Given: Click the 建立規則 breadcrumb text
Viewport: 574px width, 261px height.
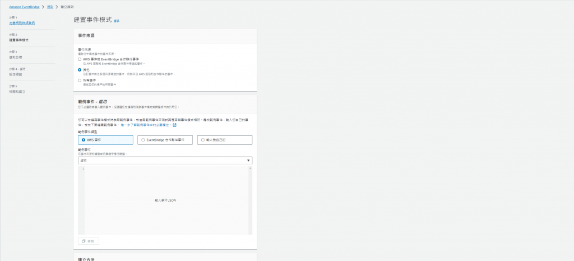Looking at the screenshot, I should [x=67, y=7].
